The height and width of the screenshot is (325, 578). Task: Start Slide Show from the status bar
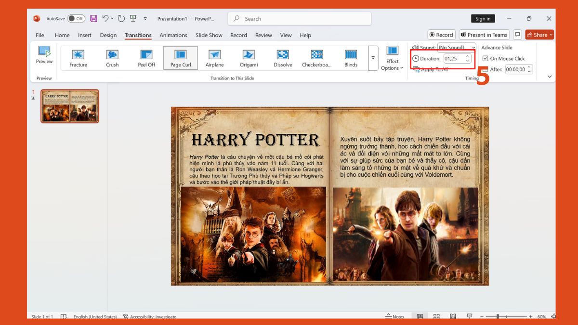tap(469, 316)
